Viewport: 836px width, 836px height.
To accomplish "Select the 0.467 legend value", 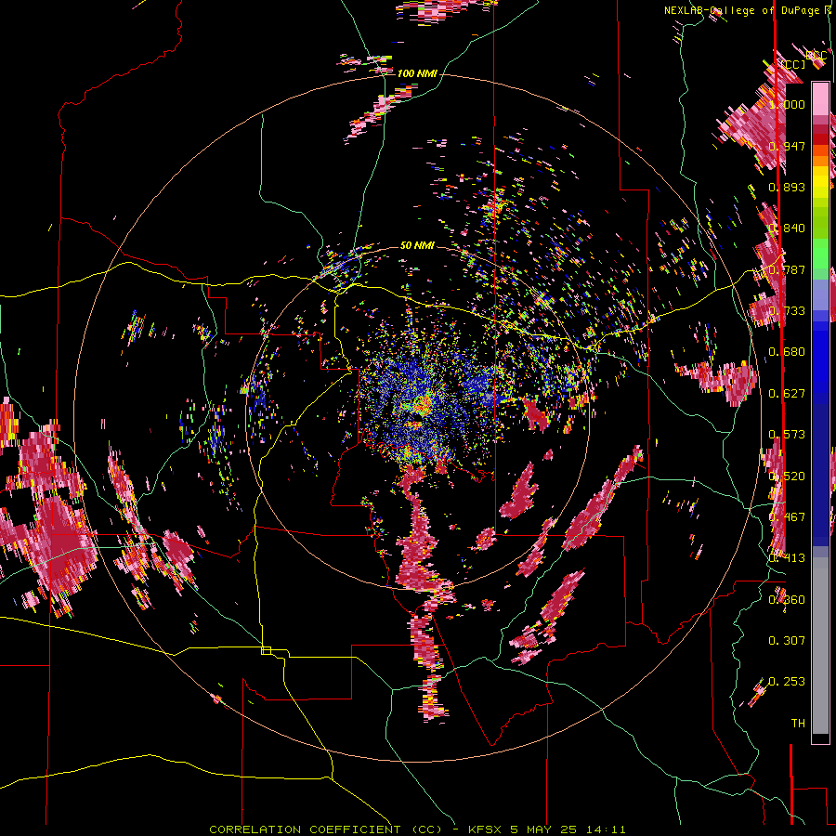I will point(787,516).
